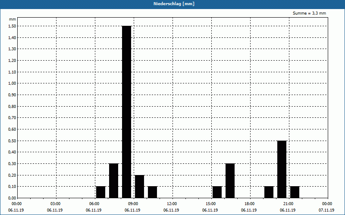The image size is (345, 215).
Task: Select the 0,30 mm bar between 06:00 and 09:00
Action: point(113,181)
